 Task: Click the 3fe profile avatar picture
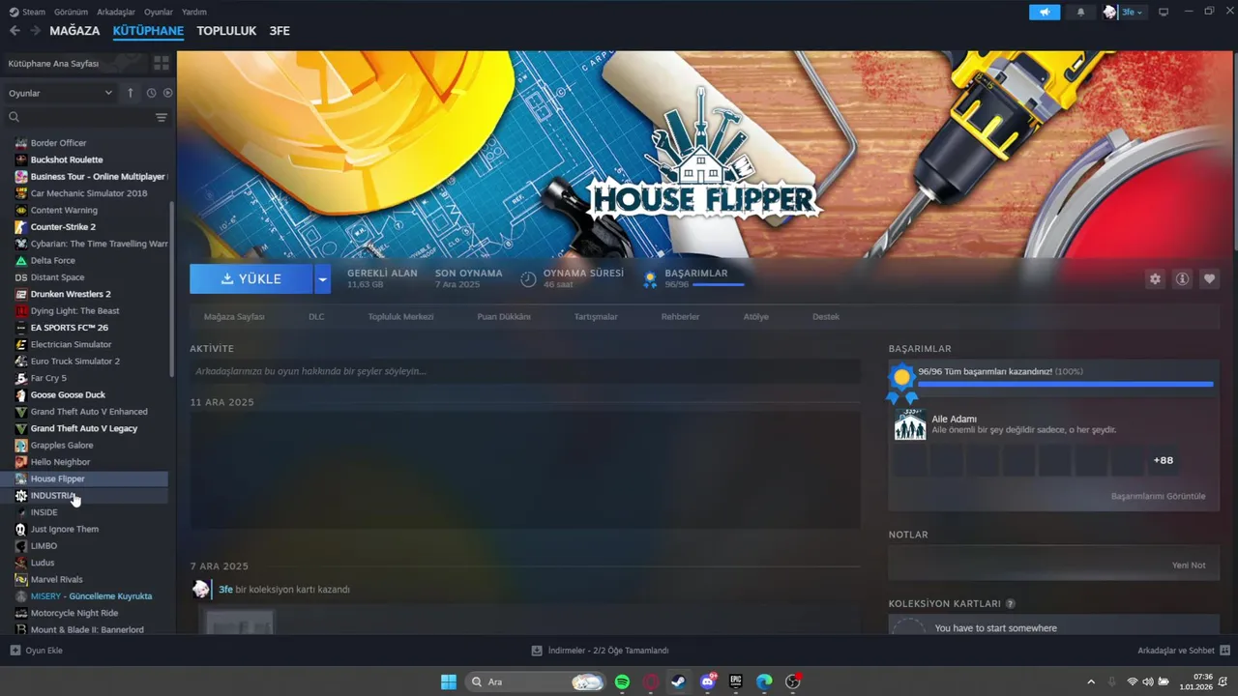[x=1110, y=12]
